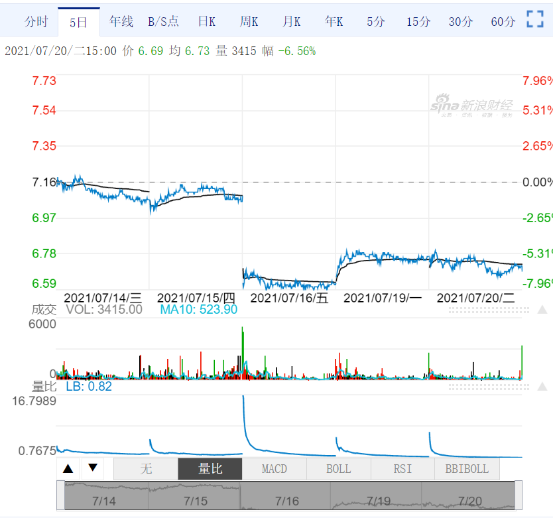Enter fullscreen chart mode

pyautogui.click(x=534, y=19)
